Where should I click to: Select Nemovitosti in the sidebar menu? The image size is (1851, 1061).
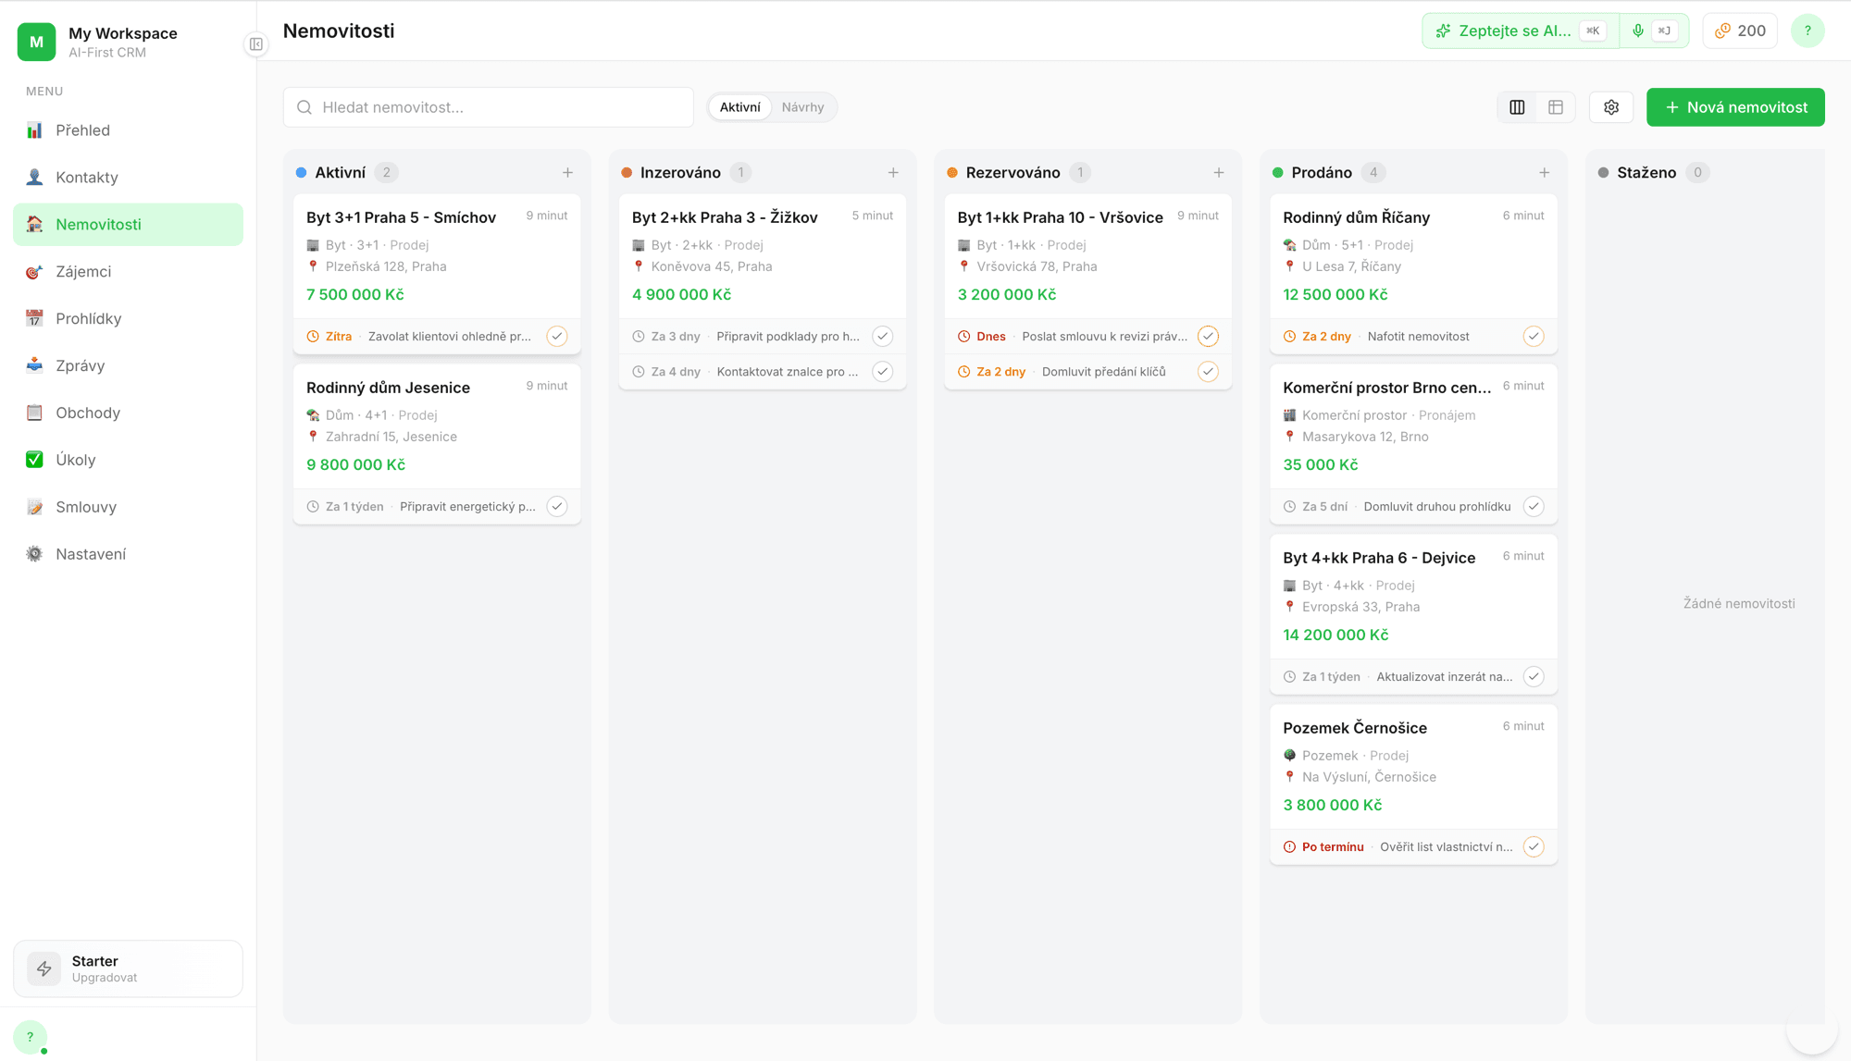click(x=128, y=225)
